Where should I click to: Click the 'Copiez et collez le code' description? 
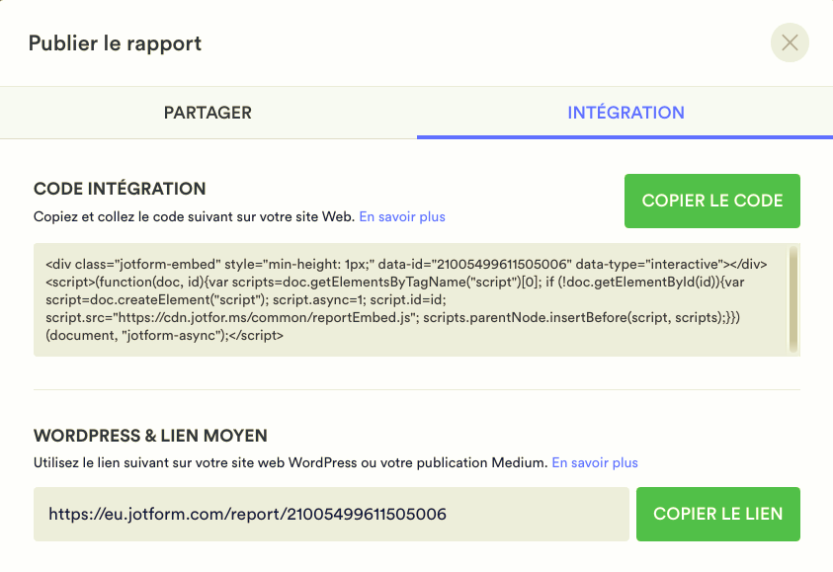(194, 216)
